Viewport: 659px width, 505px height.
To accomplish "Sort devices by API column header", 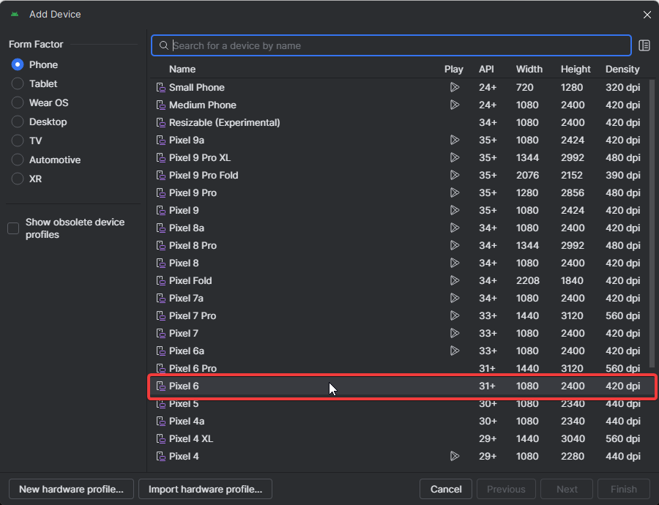I will tap(486, 70).
